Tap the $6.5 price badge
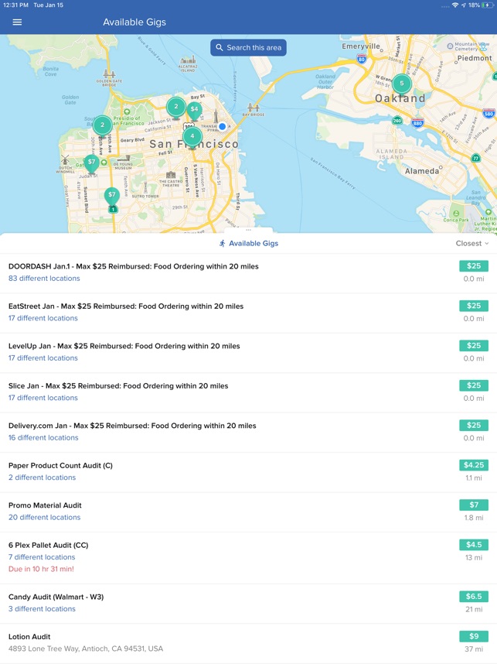 pyautogui.click(x=474, y=596)
